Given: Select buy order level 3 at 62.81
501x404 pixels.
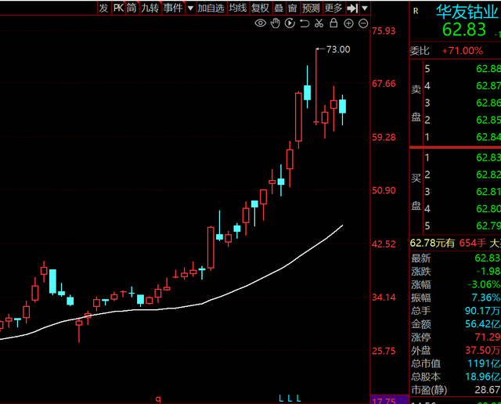Looking at the screenshot, I should tap(463, 192).
